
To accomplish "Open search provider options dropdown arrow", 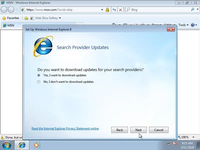I will tap(197, 9).
